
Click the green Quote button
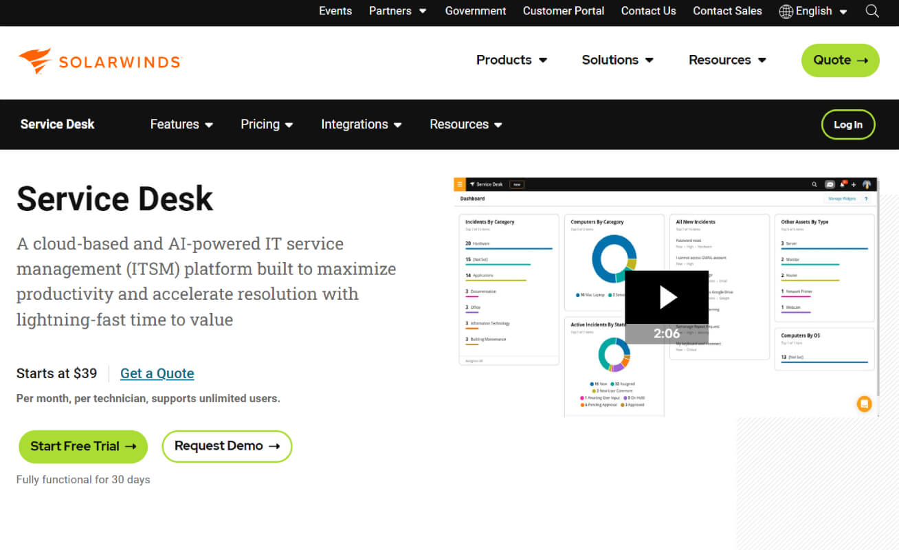point(841,60)
